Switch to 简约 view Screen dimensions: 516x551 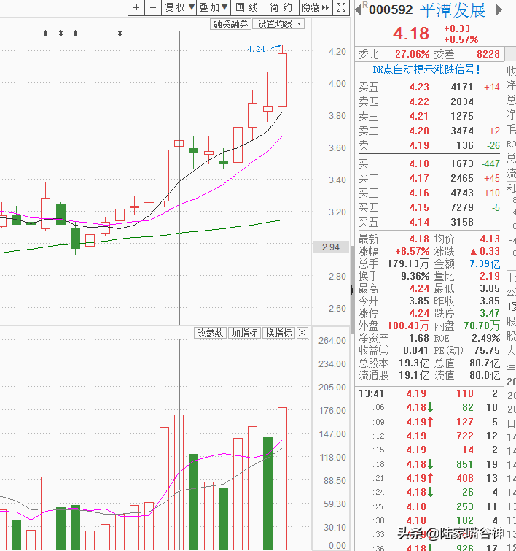281,7
